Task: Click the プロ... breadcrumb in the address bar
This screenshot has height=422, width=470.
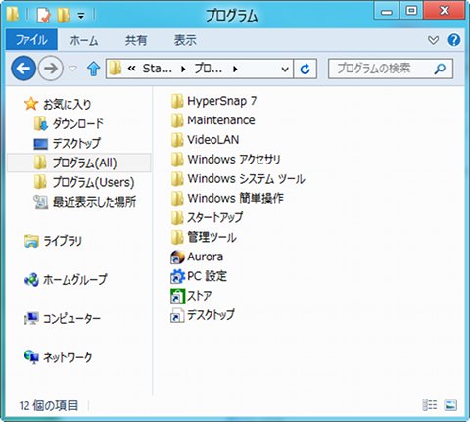Action: coord(209,69)
